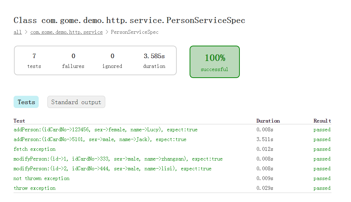This screenshot has height=202, width=351.
Task: Click the fetch exception test
Action: pos(35,149)
